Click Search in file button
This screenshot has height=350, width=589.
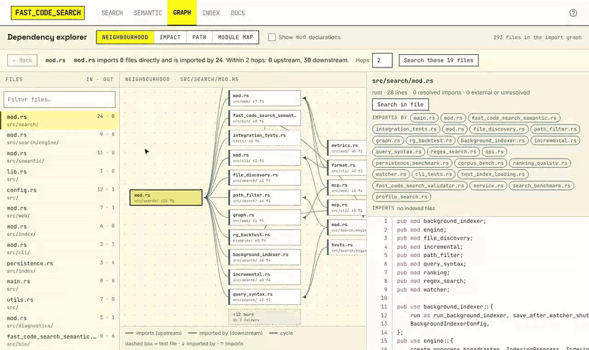tap(400, 104)
